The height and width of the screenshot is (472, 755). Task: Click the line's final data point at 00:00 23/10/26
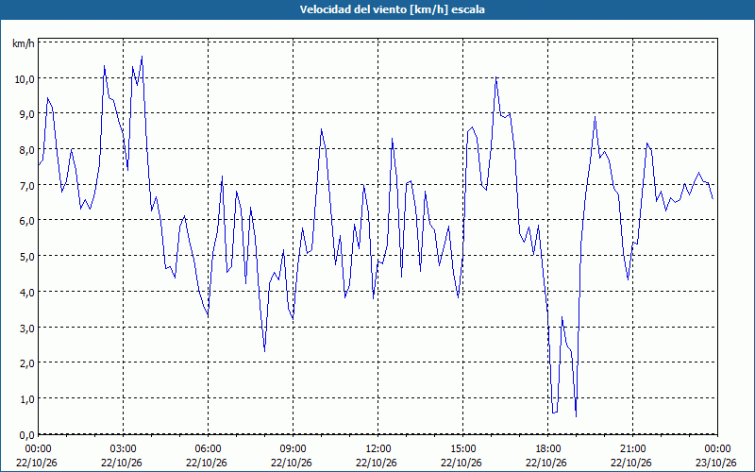(713, 198)
